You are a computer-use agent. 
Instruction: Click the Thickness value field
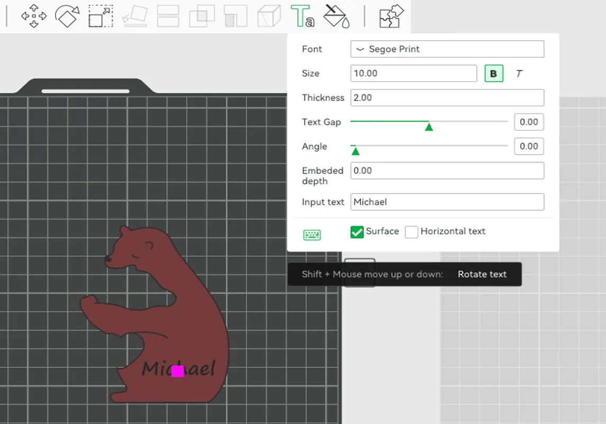coord(447,98)
